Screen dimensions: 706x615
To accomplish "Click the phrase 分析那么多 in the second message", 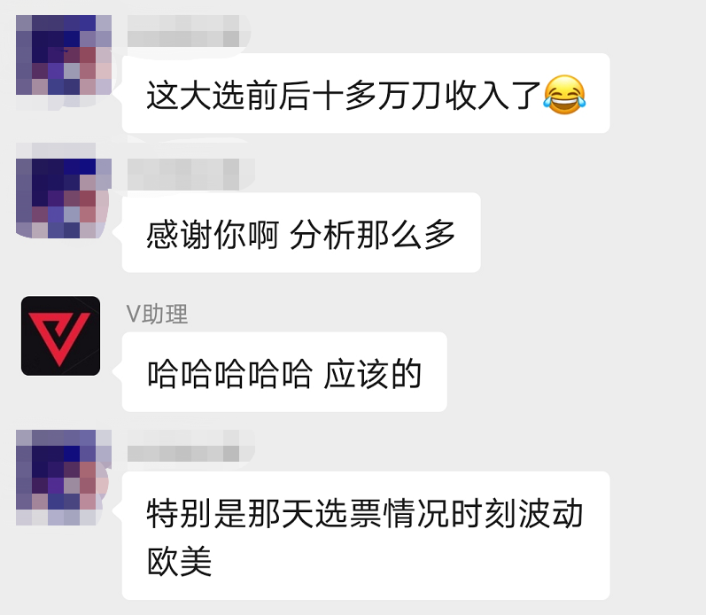I will tap(372, 235).
